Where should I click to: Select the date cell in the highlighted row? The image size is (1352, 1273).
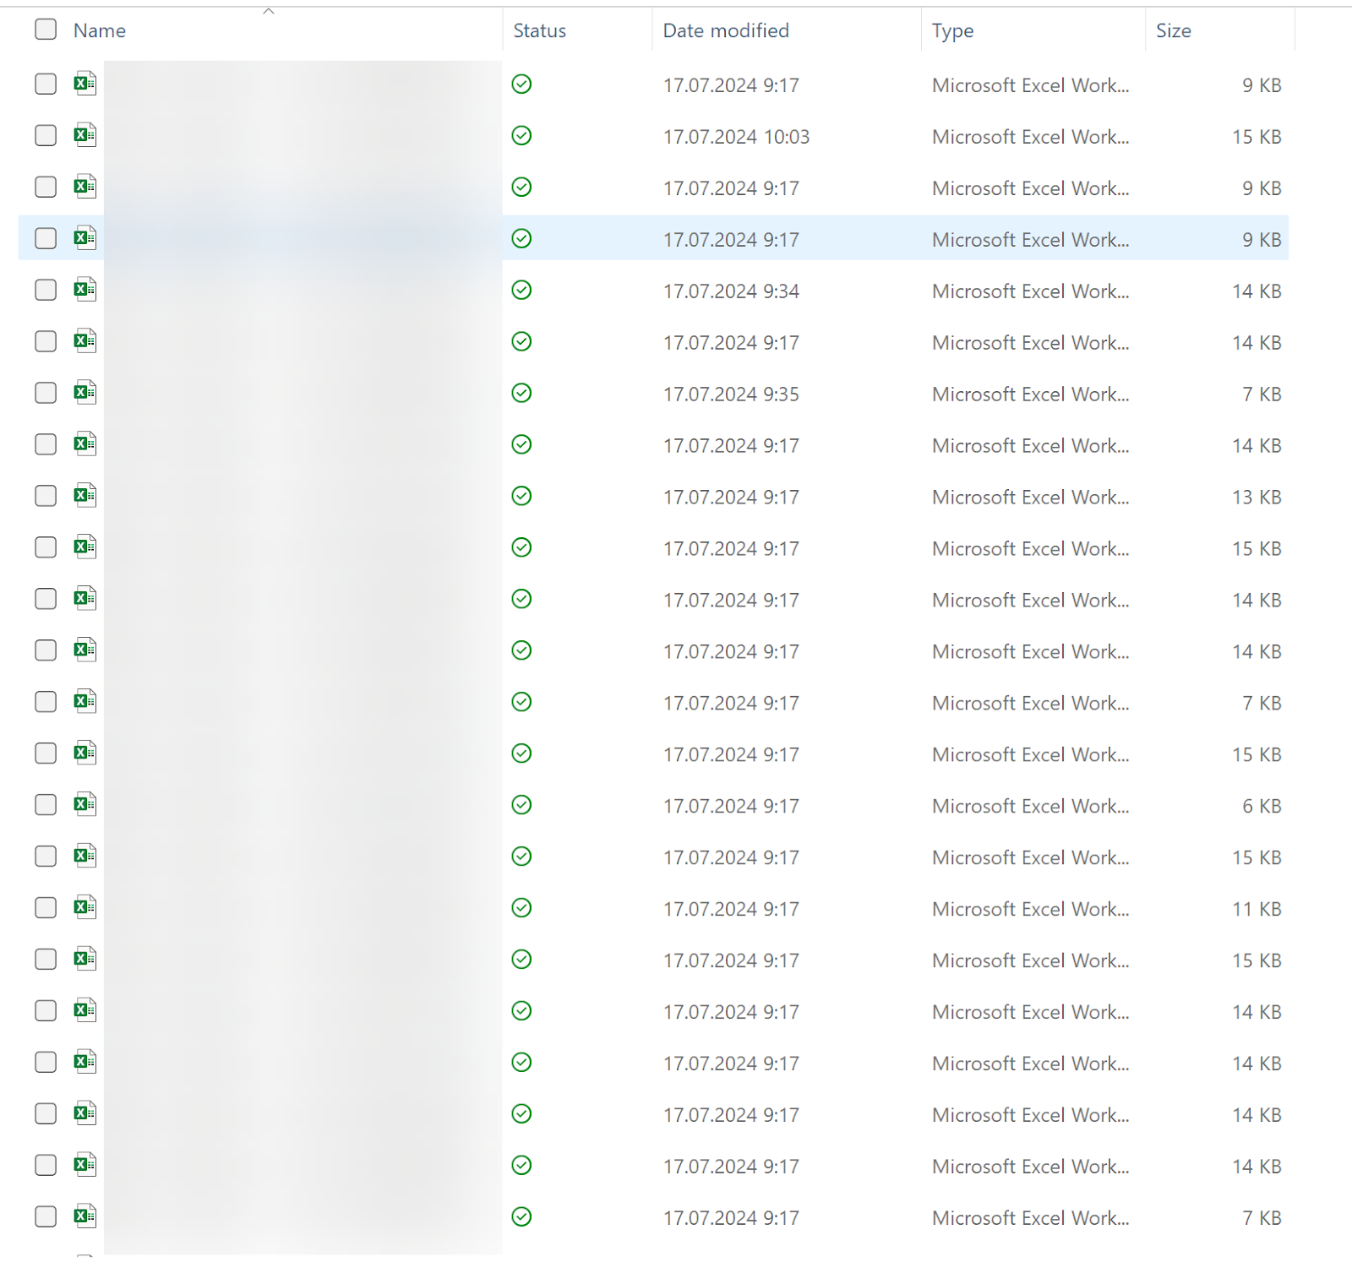pyautogui.click(x=731, y=240)
